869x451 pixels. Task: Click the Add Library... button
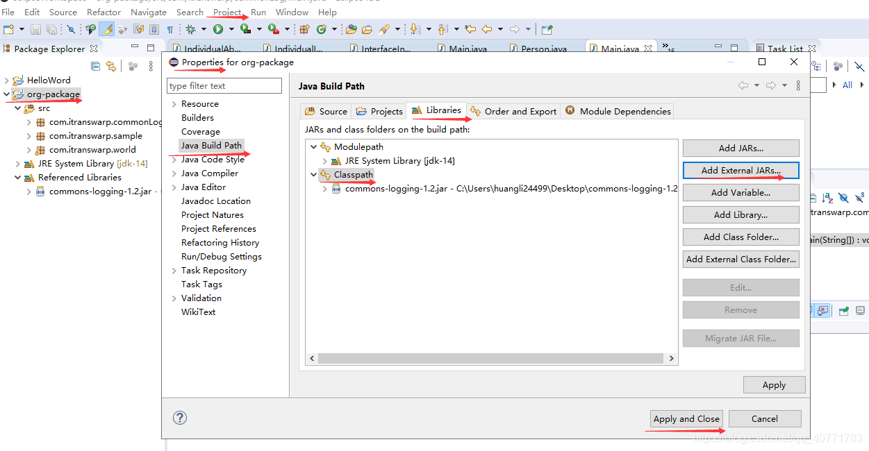pyautogui.click(x=740, y=214)
